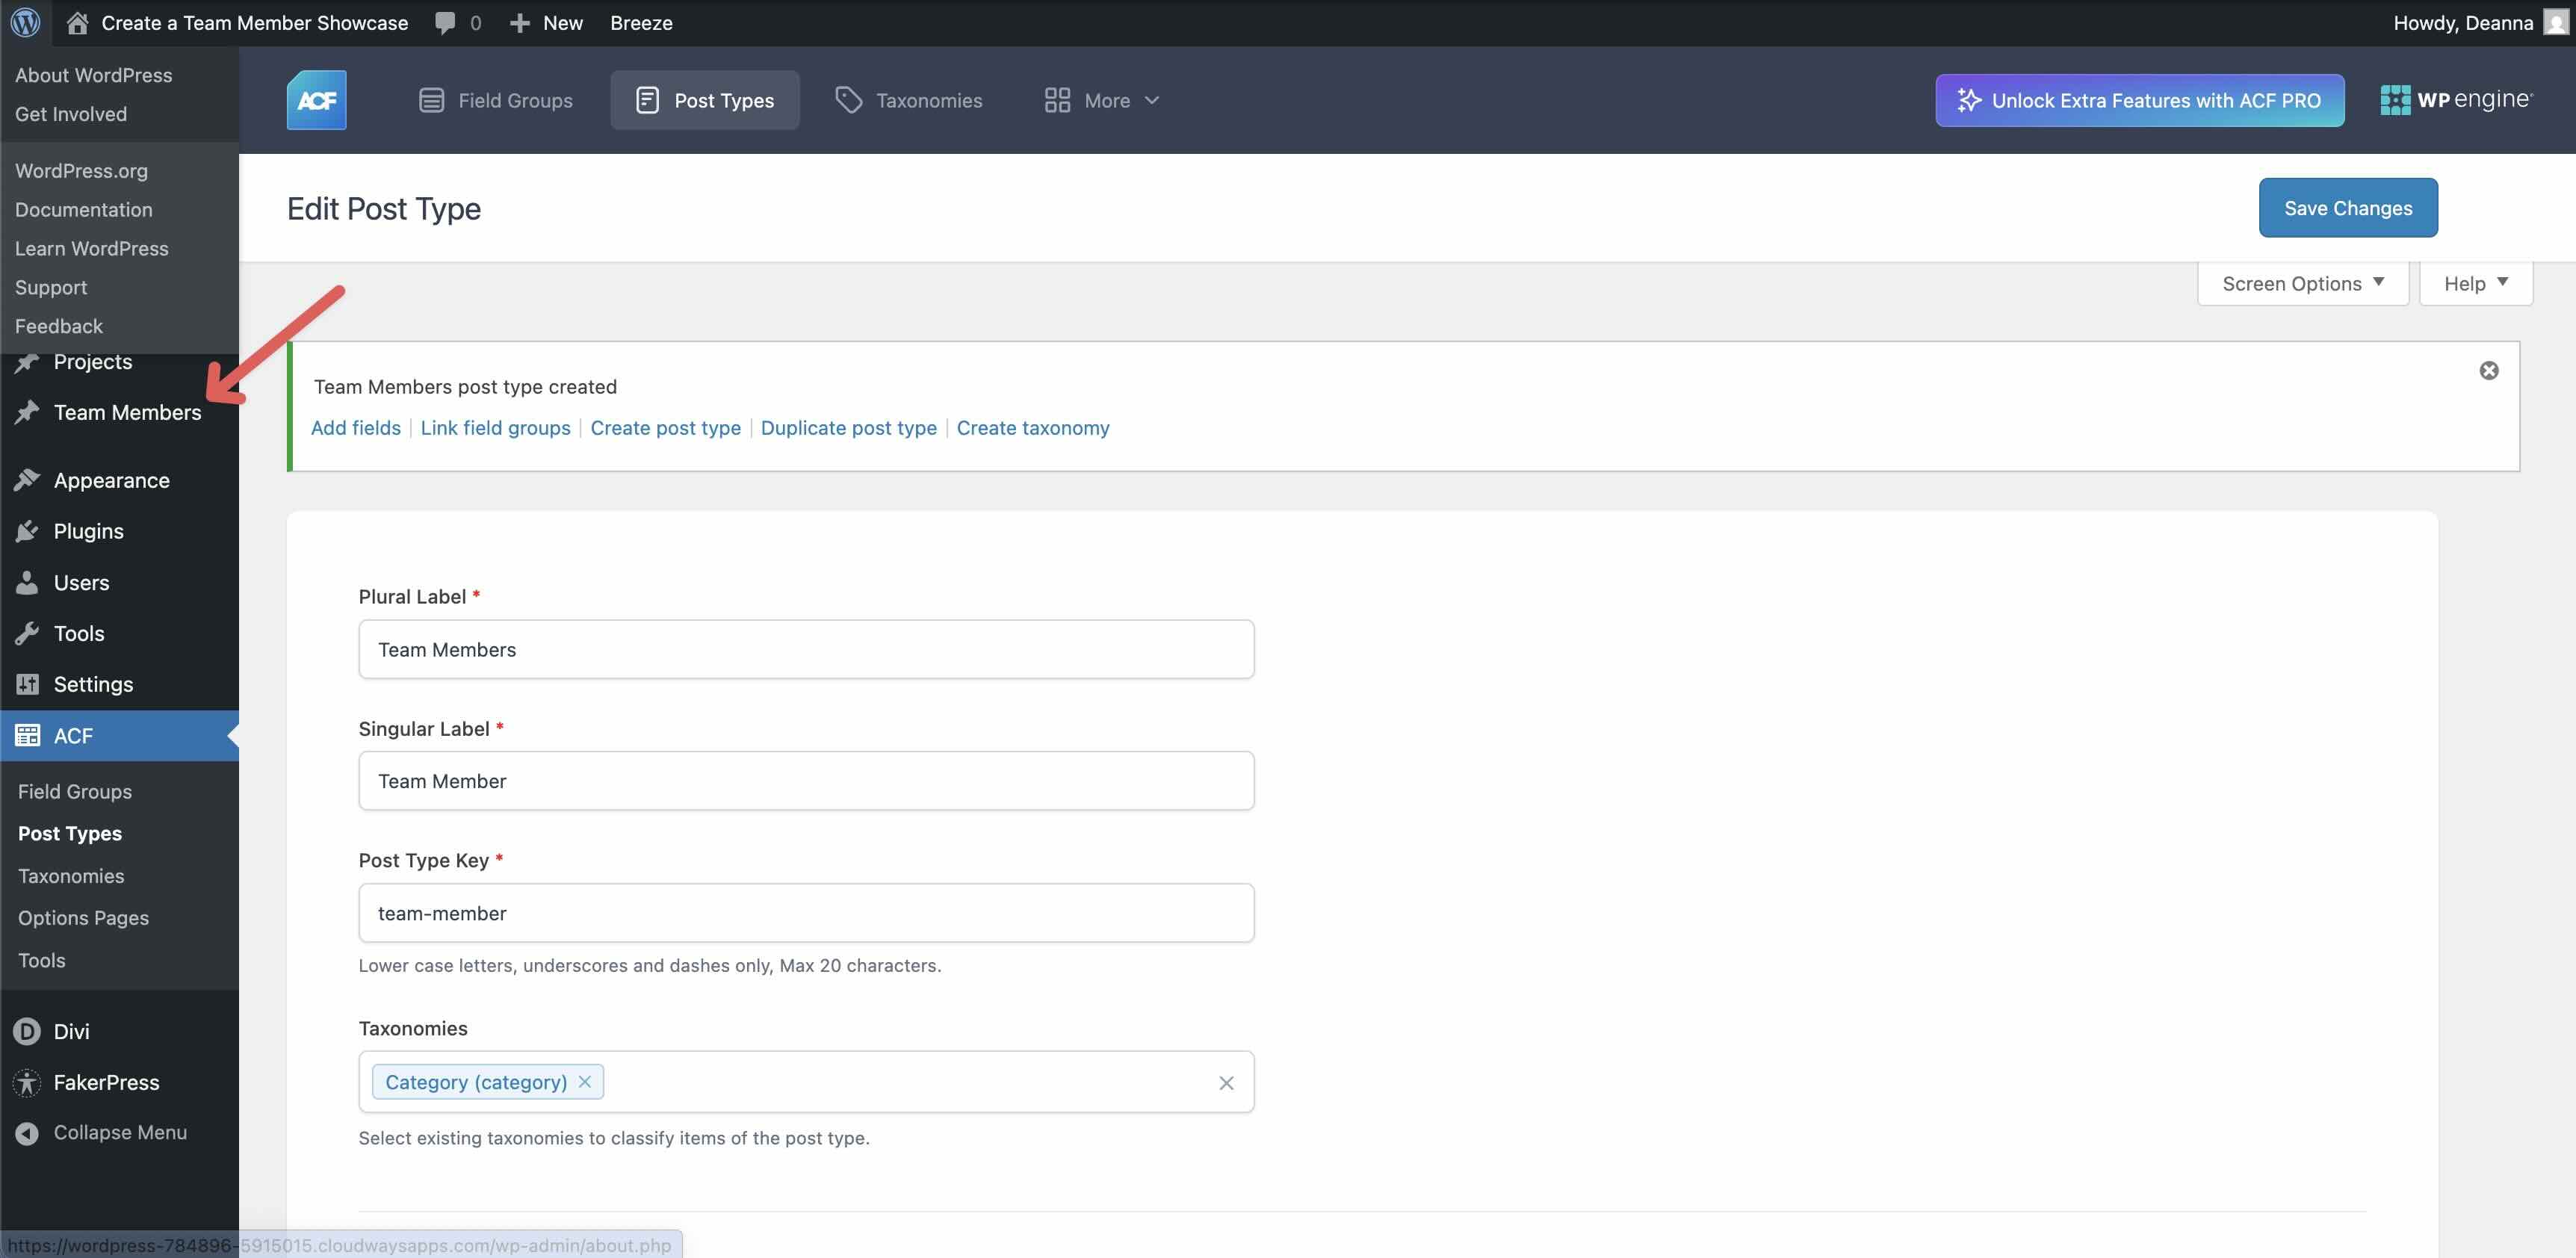Open the Taxonomies section via its tag icon
The height and width of the screenshot is (1258, 2576).
point(848,99)
